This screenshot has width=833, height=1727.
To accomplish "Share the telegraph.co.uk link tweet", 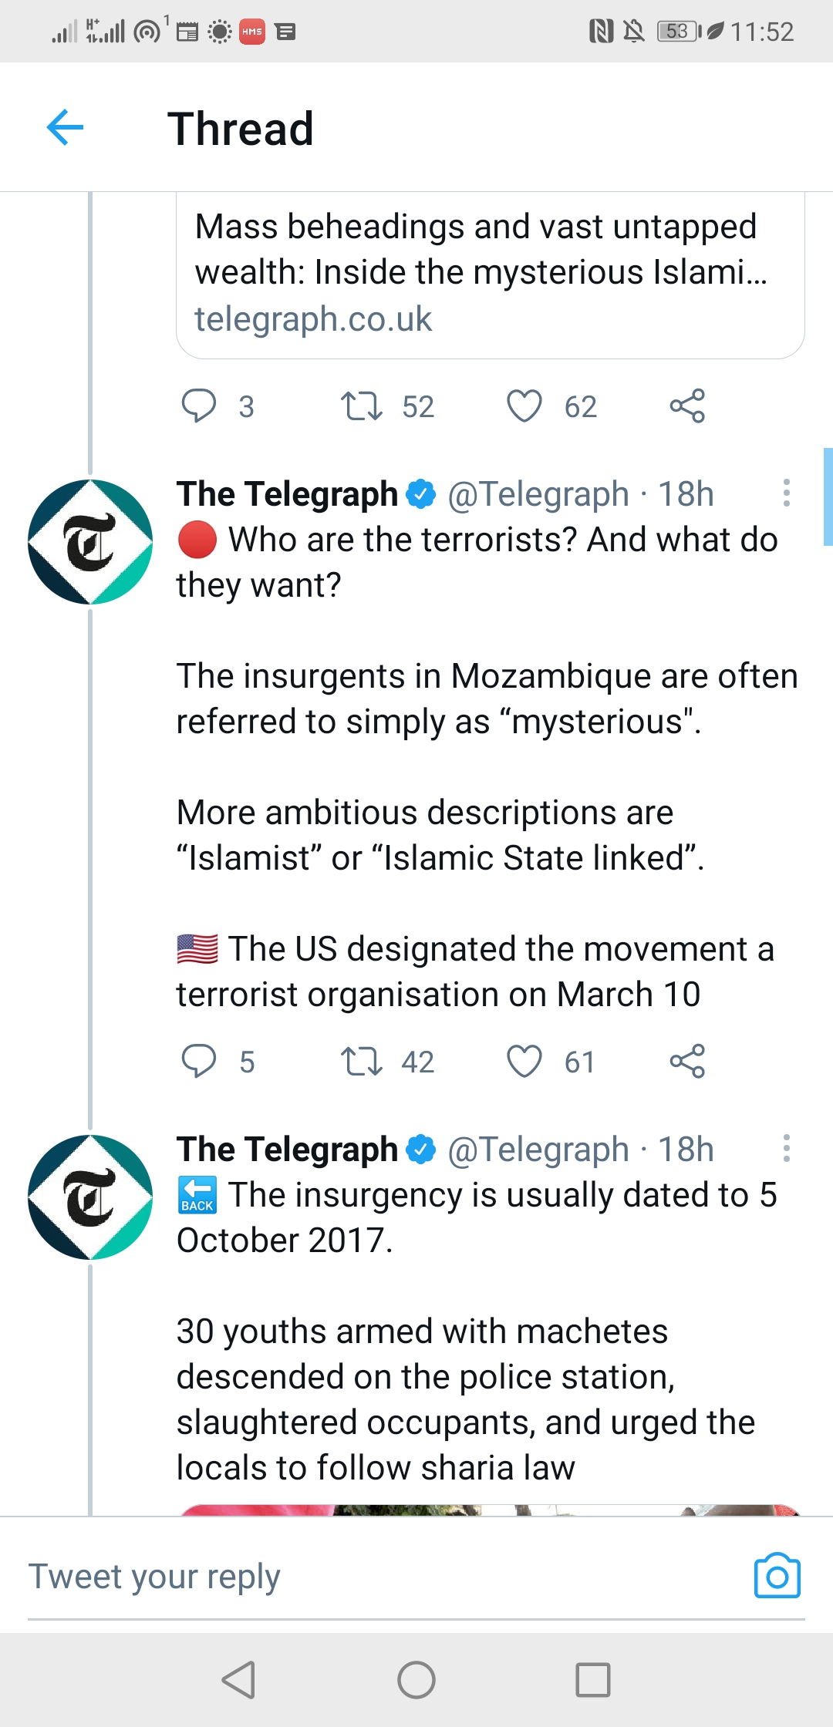I will pyautogui.click(x=687, y=406).
